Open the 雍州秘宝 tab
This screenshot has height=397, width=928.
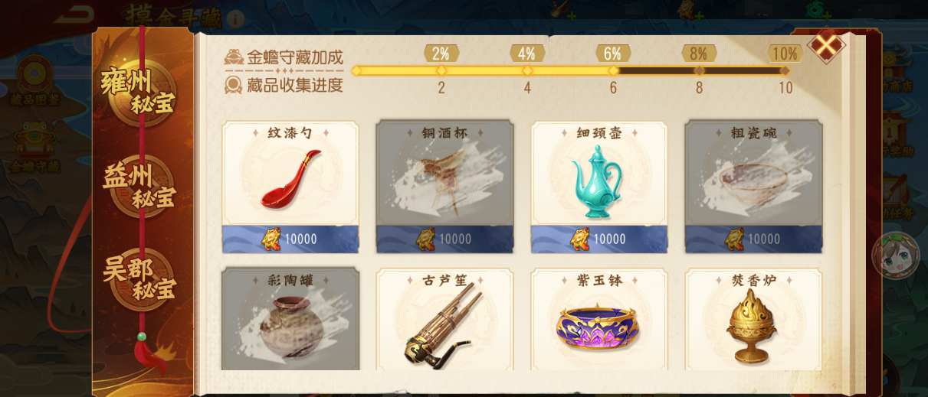[x=141, y=92]
